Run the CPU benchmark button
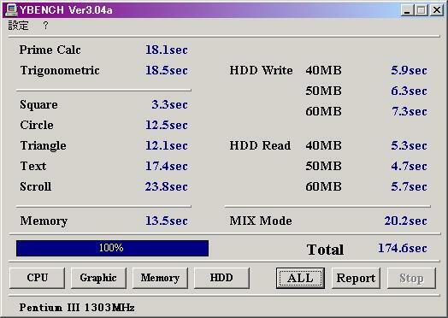Viewport: 448px width, 318px height. (37, 278)
